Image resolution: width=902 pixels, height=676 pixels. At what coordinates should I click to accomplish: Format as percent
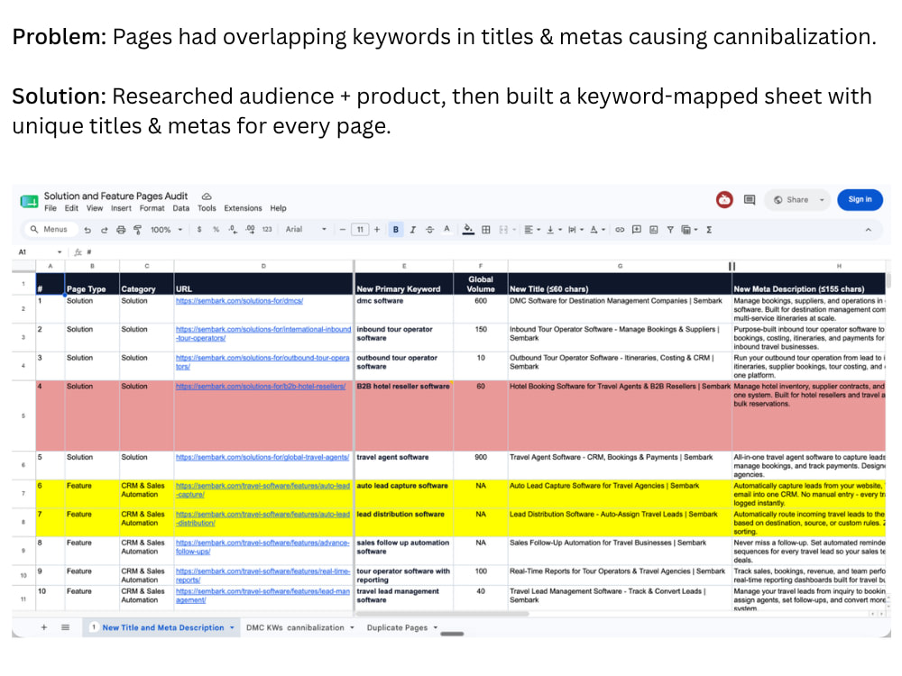[216, 229]
